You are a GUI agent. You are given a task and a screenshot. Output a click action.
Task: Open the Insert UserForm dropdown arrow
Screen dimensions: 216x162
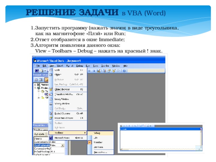point(45,71)
